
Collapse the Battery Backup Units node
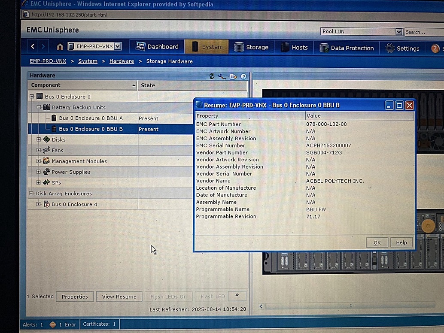[39, 107]
